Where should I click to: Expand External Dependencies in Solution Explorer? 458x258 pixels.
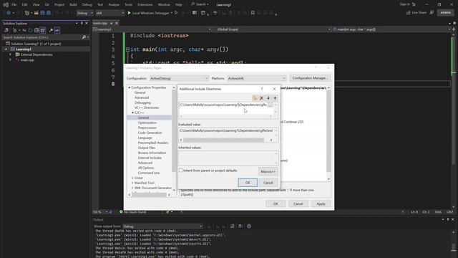[10, 54]
